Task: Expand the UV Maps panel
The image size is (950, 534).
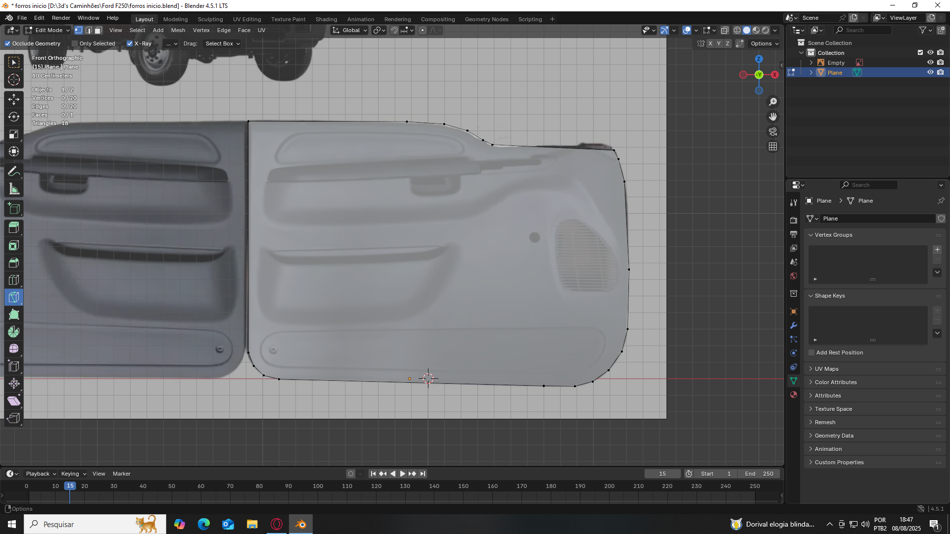Action: (826, 369)
